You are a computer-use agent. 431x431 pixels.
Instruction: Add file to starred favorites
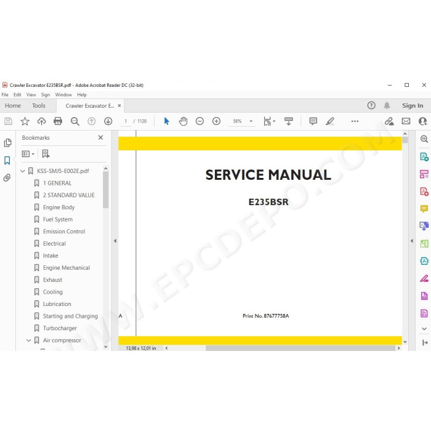25,121
